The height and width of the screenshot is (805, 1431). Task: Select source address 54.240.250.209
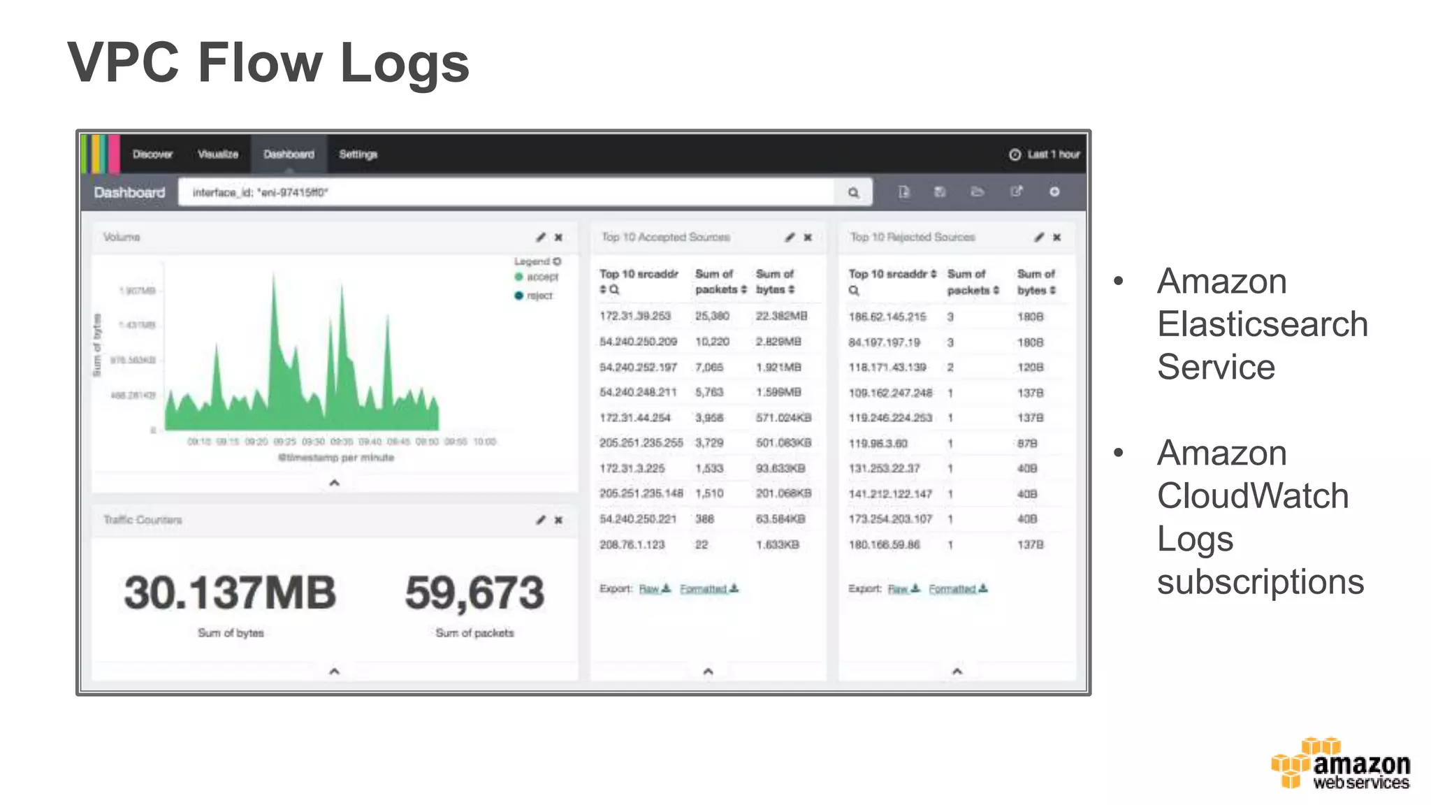click(x=638, y=342)
